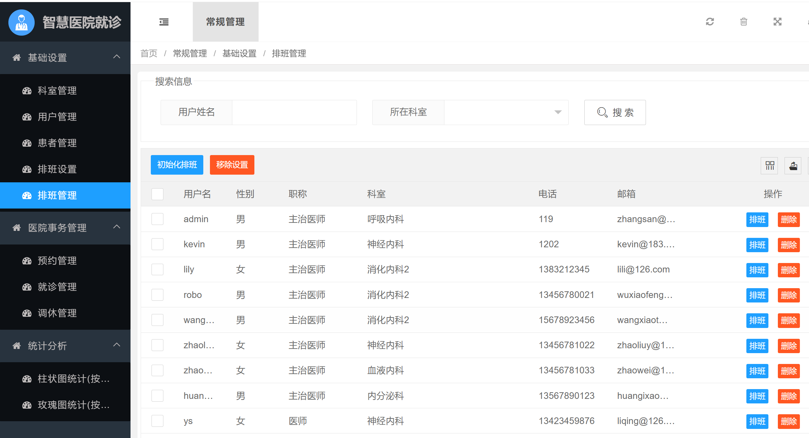Open the column filter grid icon
The height and width of the screenshot is (438, 809).
coord(769,166)
